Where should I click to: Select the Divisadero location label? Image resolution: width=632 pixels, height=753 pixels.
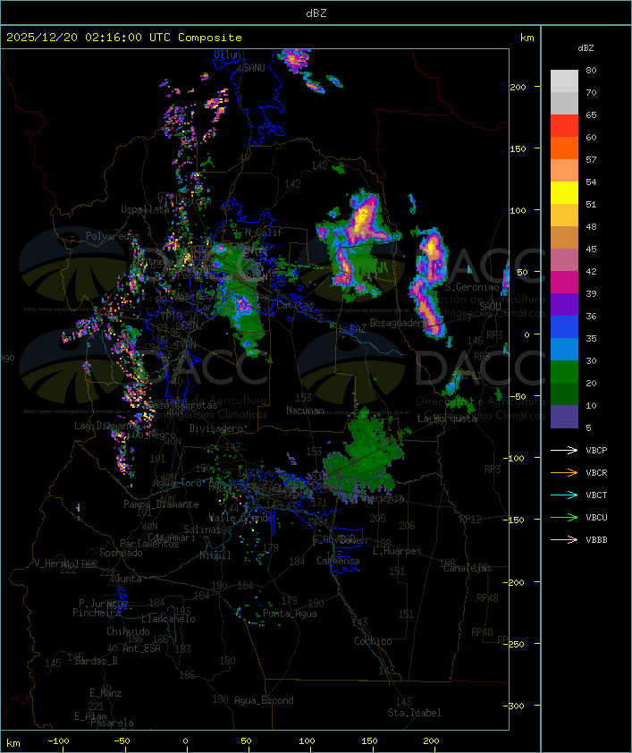(x=215, y=427)
